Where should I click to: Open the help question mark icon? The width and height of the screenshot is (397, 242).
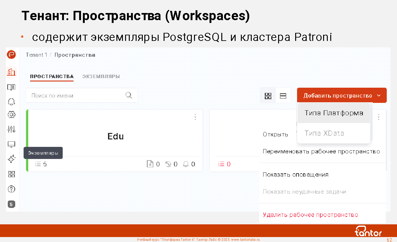tap(11, 189)
